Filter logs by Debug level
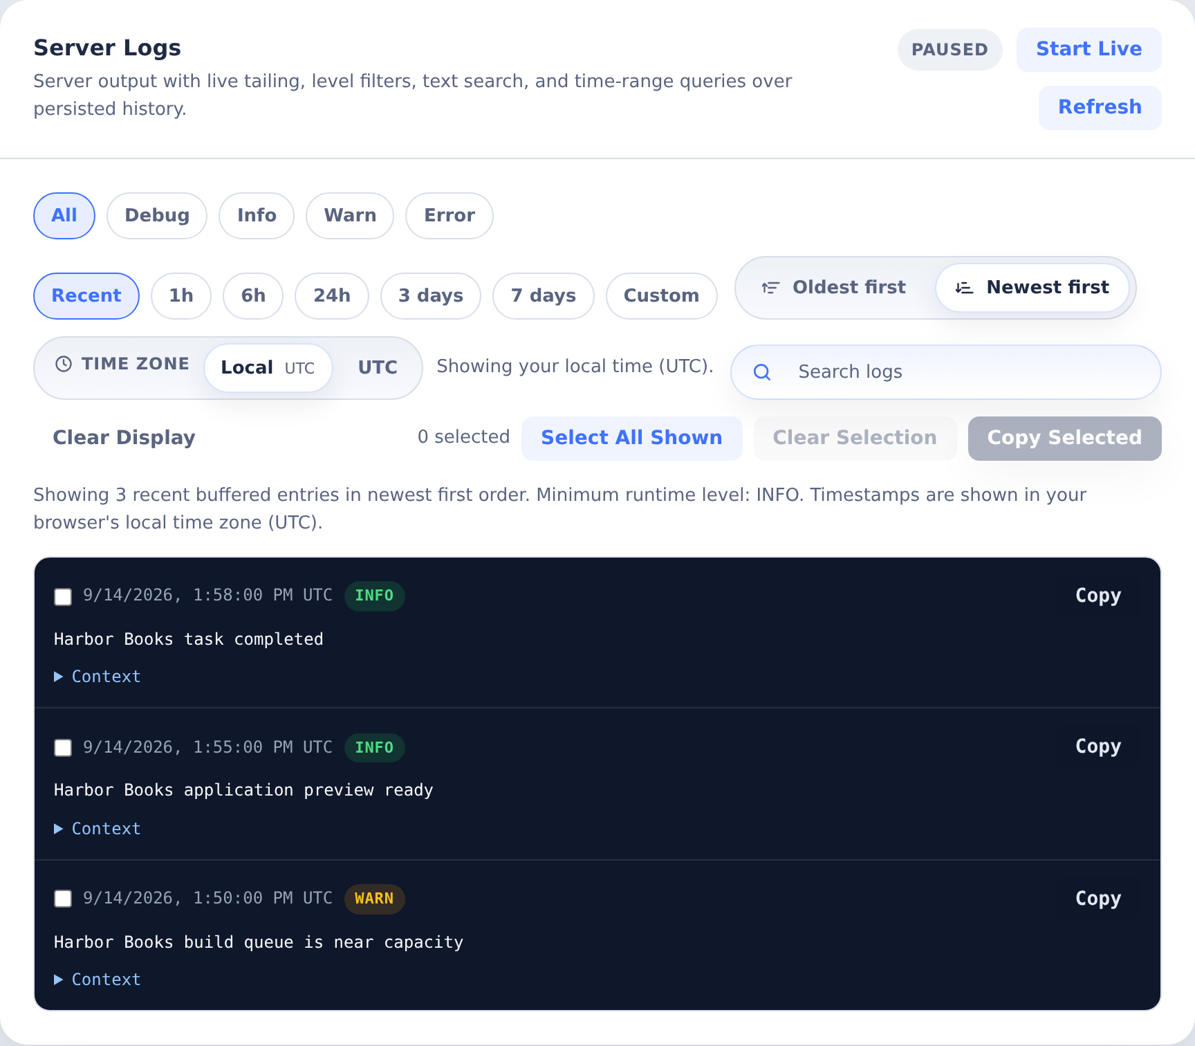1195x1046 pixels. (x=157, y=216)
